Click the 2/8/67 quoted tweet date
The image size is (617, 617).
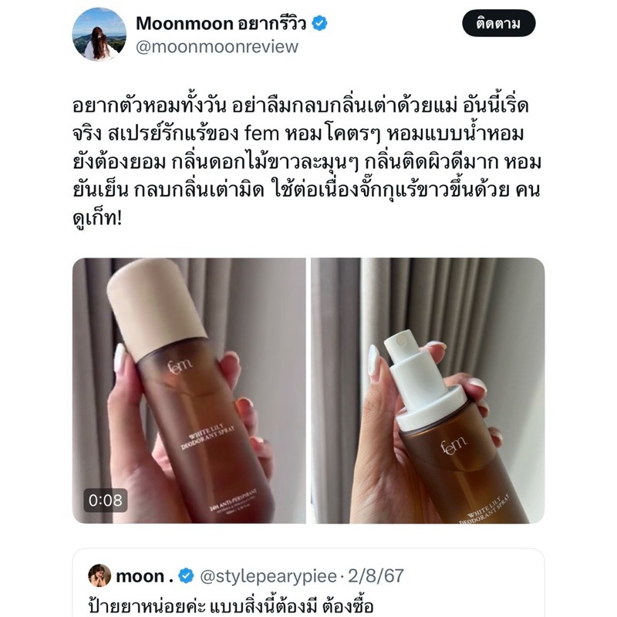pyautogui.click(x=376, y=576)
